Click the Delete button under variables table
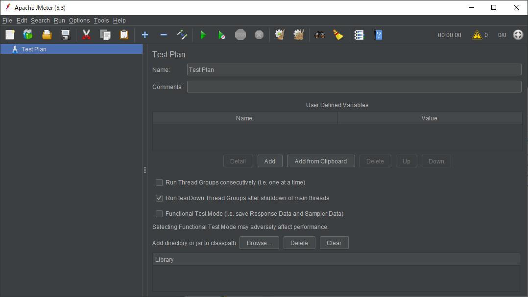 pyautogui.click(x=375, y=161)
